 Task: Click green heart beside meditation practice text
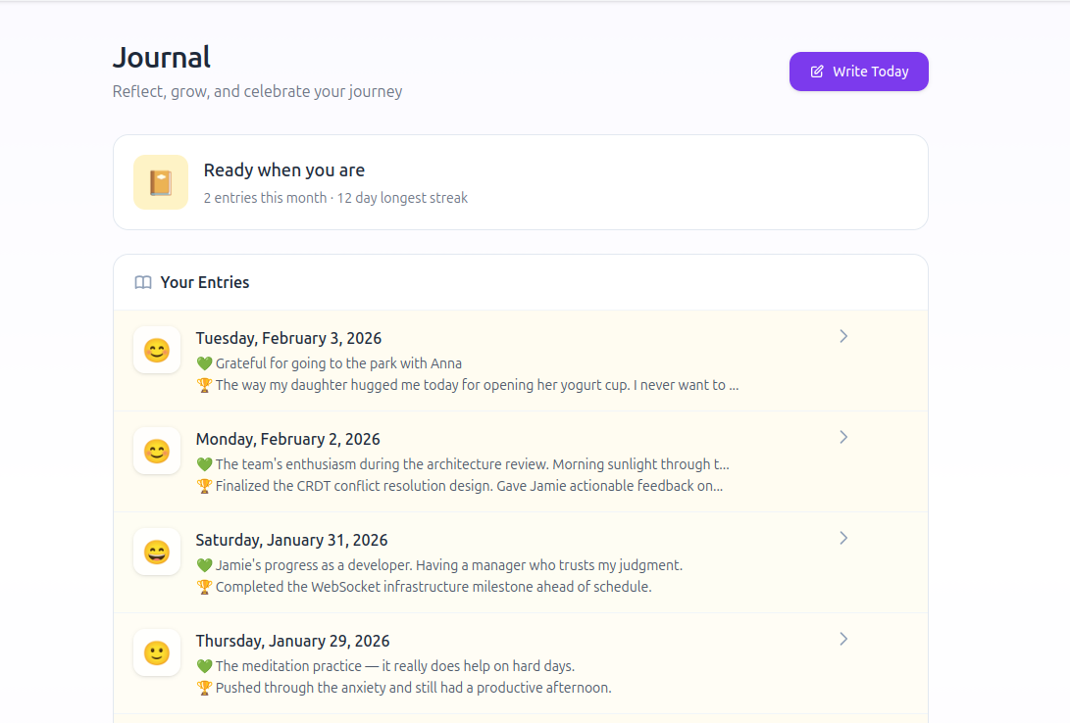(x=204, y=666)
